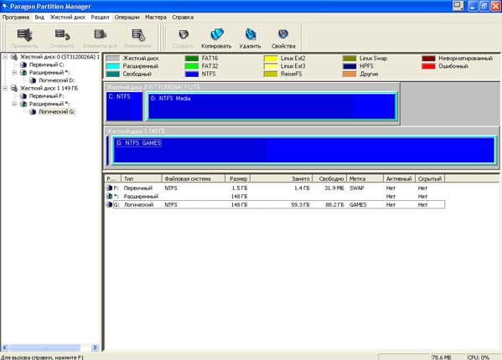Viewport: 502px width, 360px height.
Task: Open the Справка menu
Action: [183, 18]
